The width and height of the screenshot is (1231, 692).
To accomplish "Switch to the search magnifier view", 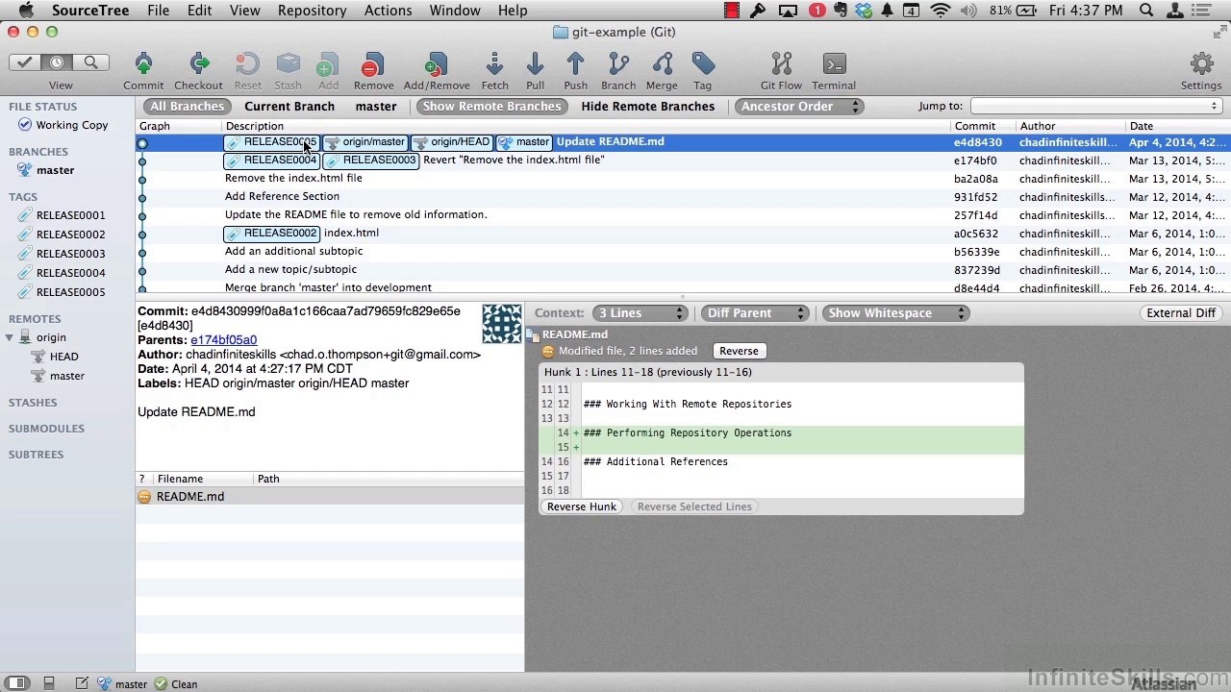I will click(x=90, y=62).
